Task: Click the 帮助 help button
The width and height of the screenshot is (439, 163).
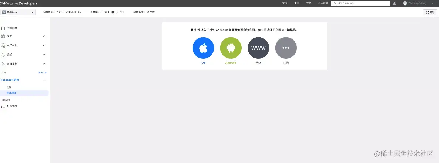Action: (430, 12)
